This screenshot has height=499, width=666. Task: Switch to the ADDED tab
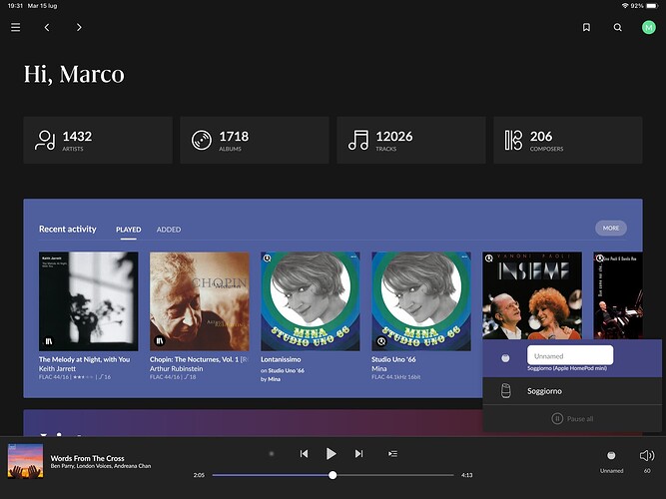169,230
